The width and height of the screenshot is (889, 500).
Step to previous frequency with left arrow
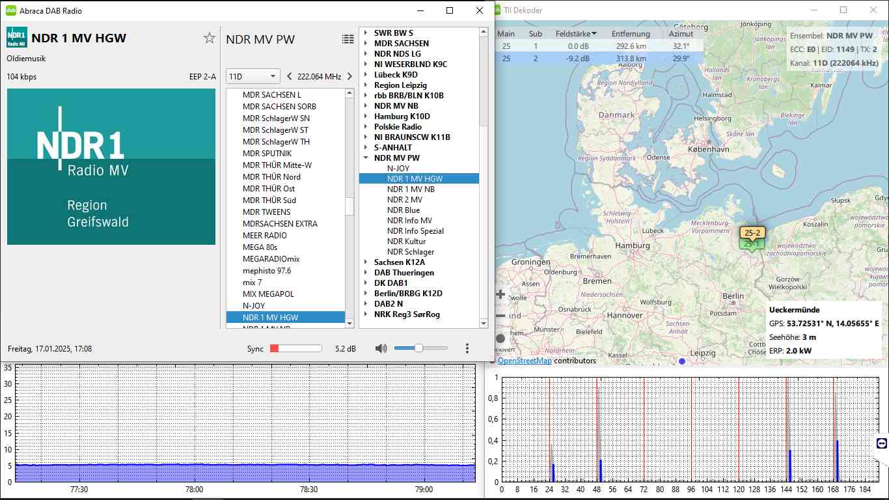click(290, 76)
